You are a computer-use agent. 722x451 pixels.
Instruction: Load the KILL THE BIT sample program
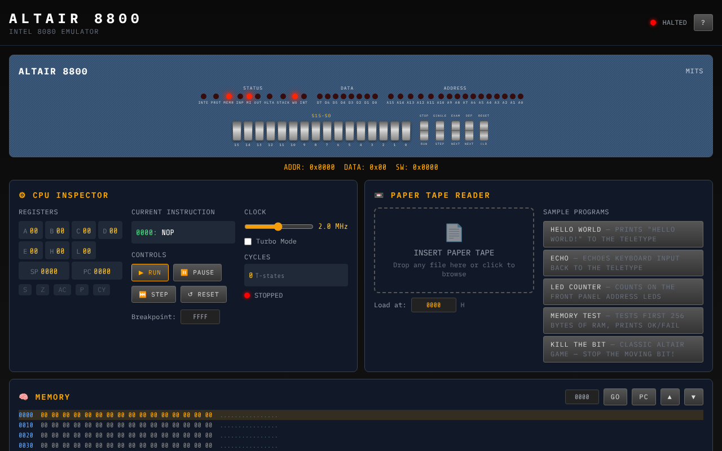[623, 349]
